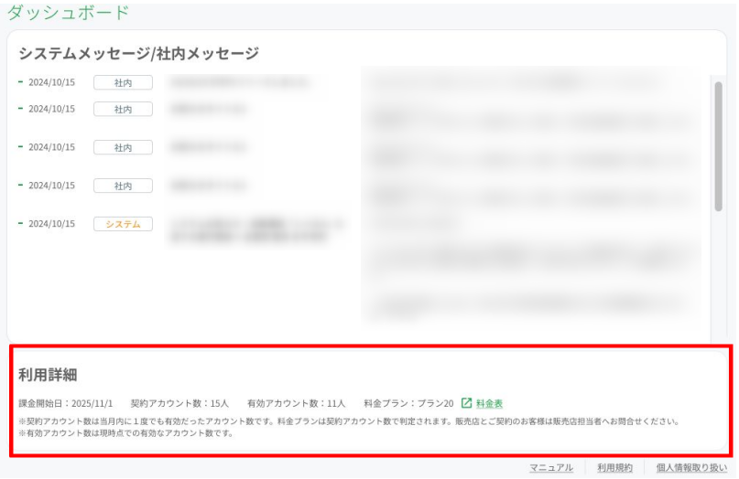The image size is (739, 479).
Task: Open the 個人情報取り扱い footer link
Action: pyautogui.click(x=691, y=468)
